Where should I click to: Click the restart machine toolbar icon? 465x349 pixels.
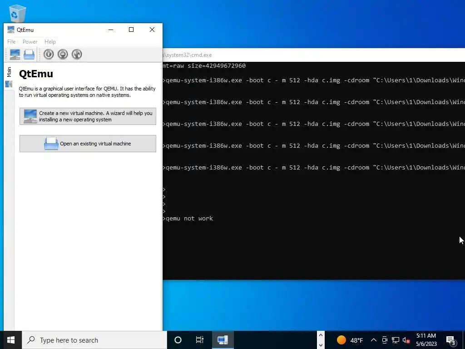(x=77, y=55)
